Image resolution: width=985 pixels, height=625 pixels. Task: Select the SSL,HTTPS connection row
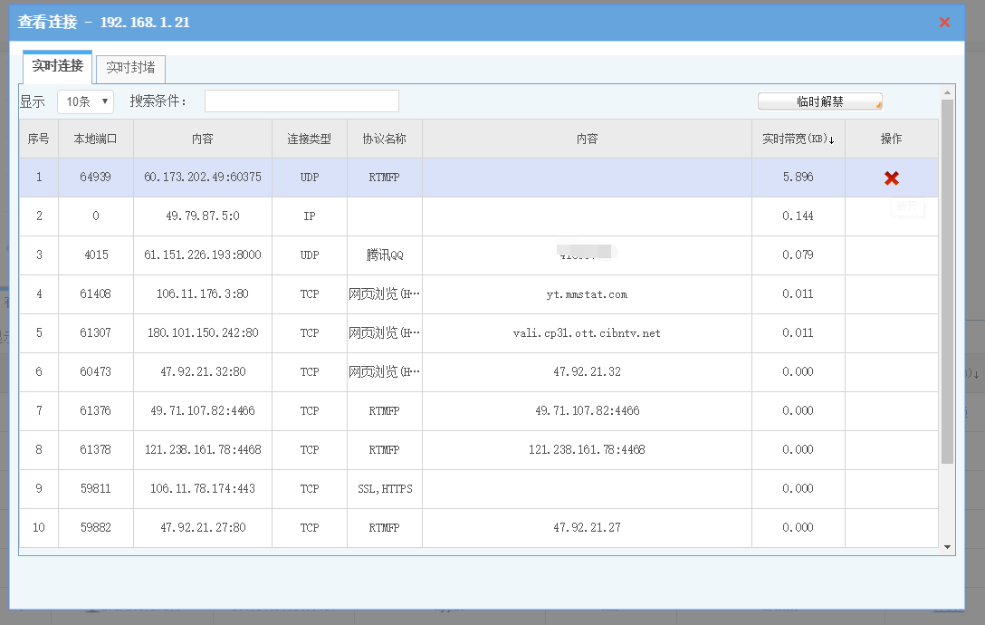[x=385, y=489]
